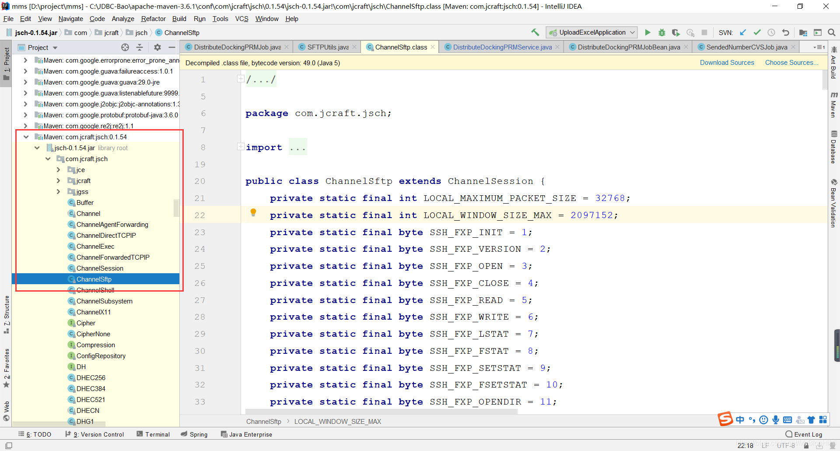Click the Sogou input method S logo
This screenshot has width=840, height=451.
point(725,419)
